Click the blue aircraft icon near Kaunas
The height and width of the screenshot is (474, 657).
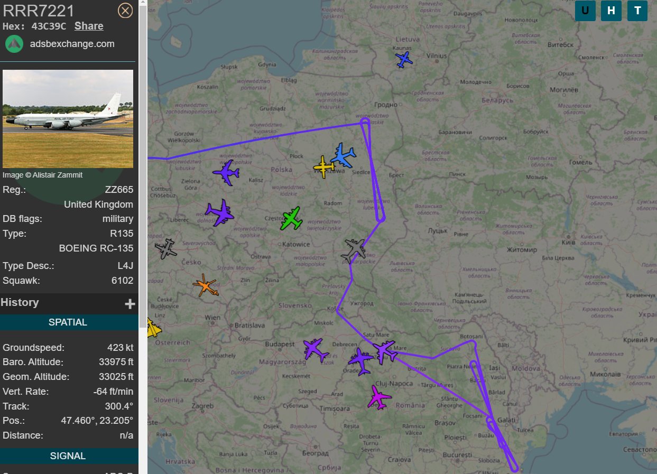click(404, 59)
